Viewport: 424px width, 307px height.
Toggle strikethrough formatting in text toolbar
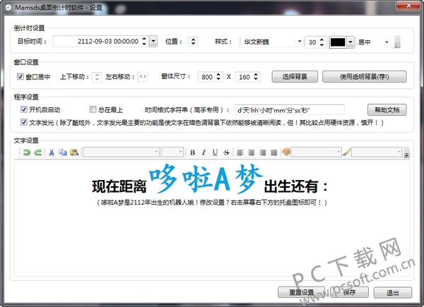pyautogui.click(x=226, y=152)
